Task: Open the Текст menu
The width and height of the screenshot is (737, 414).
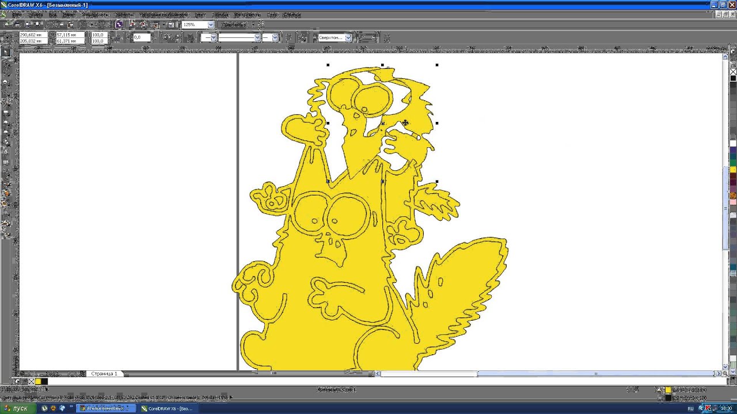Action: [200, 15]
